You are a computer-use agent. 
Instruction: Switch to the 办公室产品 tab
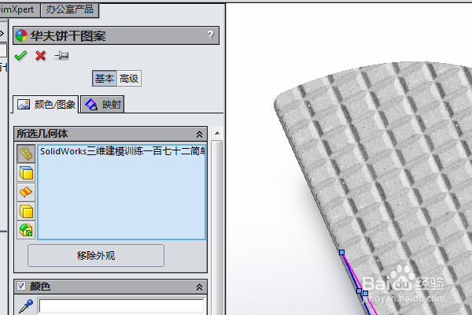coord(70,9)
